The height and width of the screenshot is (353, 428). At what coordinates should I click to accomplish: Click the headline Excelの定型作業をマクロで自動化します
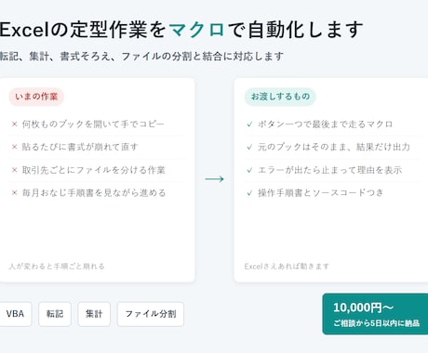coord(181,30)
